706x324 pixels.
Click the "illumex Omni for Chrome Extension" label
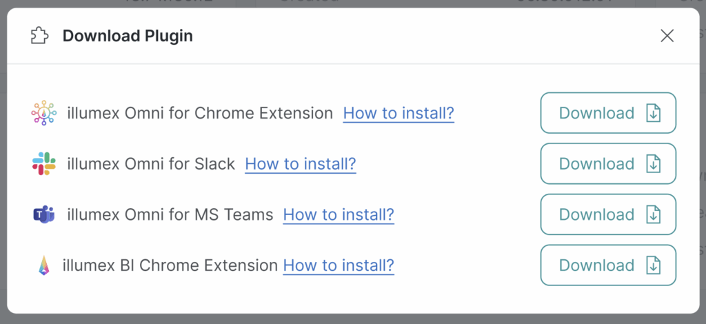[x=200, y=113]
